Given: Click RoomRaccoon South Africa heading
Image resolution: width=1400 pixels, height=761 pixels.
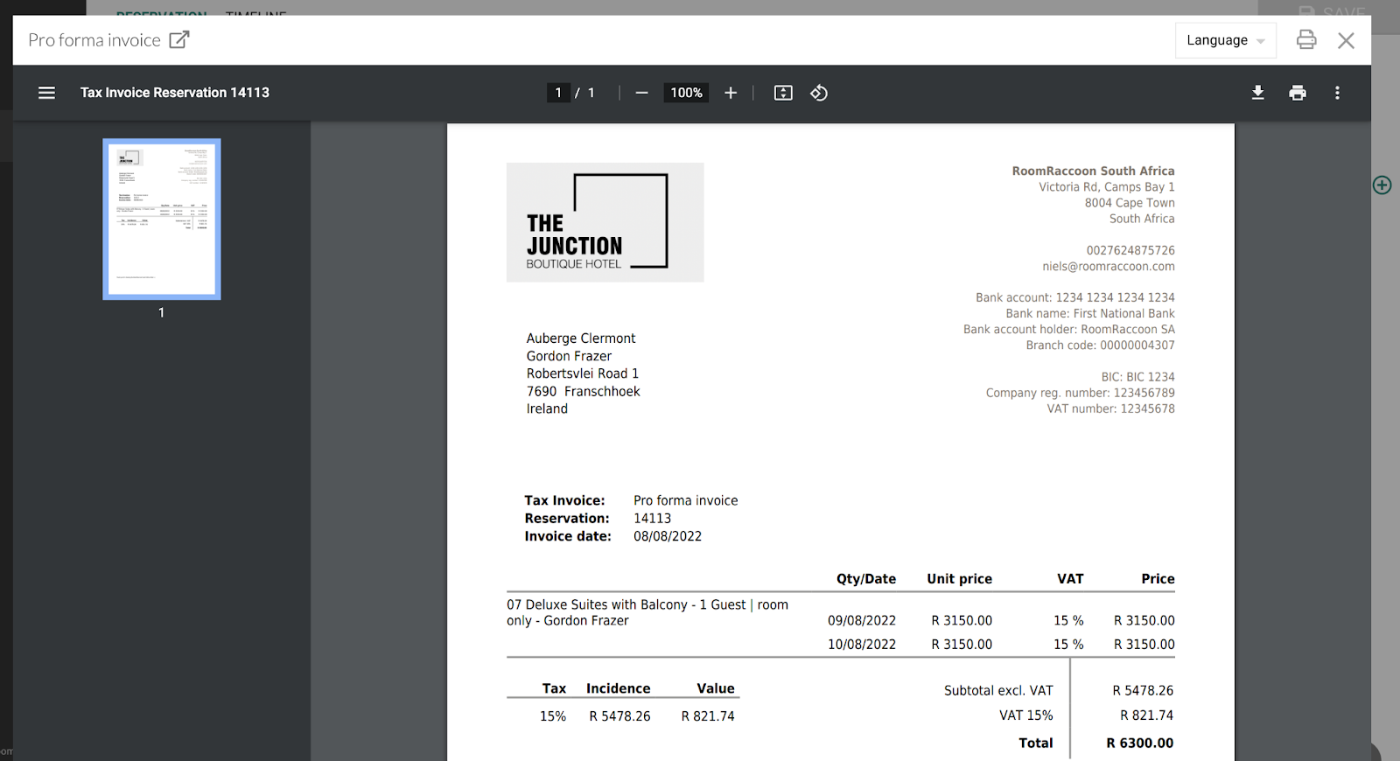Looking at the screenshot, I should click(1093, 171).
